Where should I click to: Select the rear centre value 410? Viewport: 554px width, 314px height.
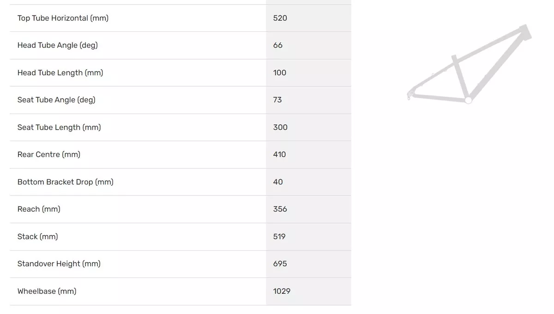(x=280, y=154)
